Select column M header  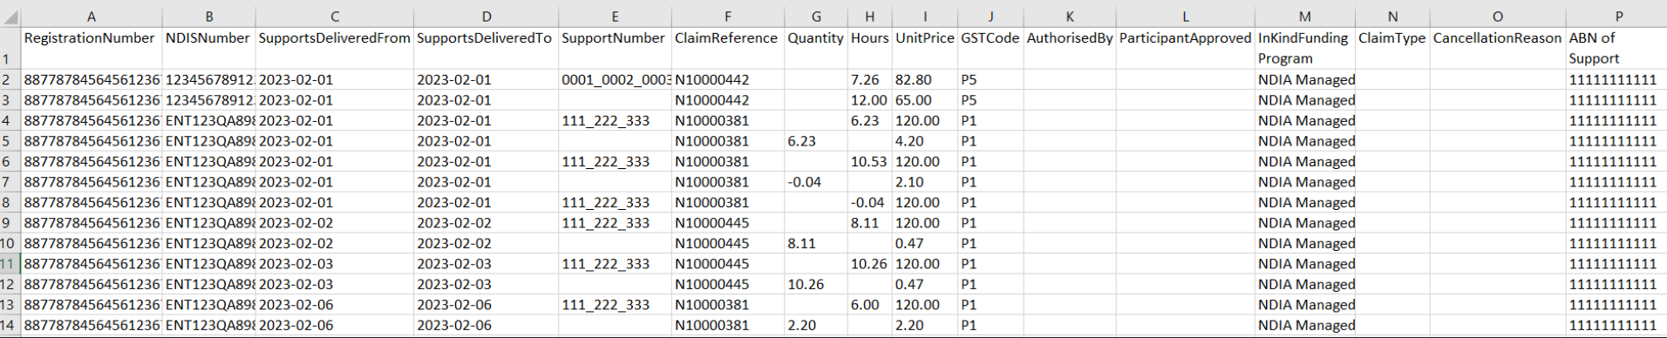(1305, 17)
